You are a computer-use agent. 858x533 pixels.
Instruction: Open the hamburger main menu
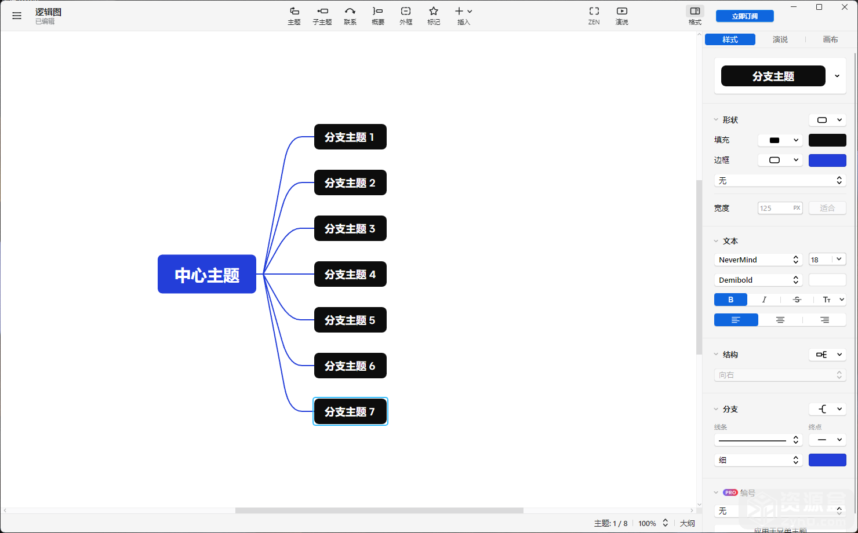tap(17, 16)
